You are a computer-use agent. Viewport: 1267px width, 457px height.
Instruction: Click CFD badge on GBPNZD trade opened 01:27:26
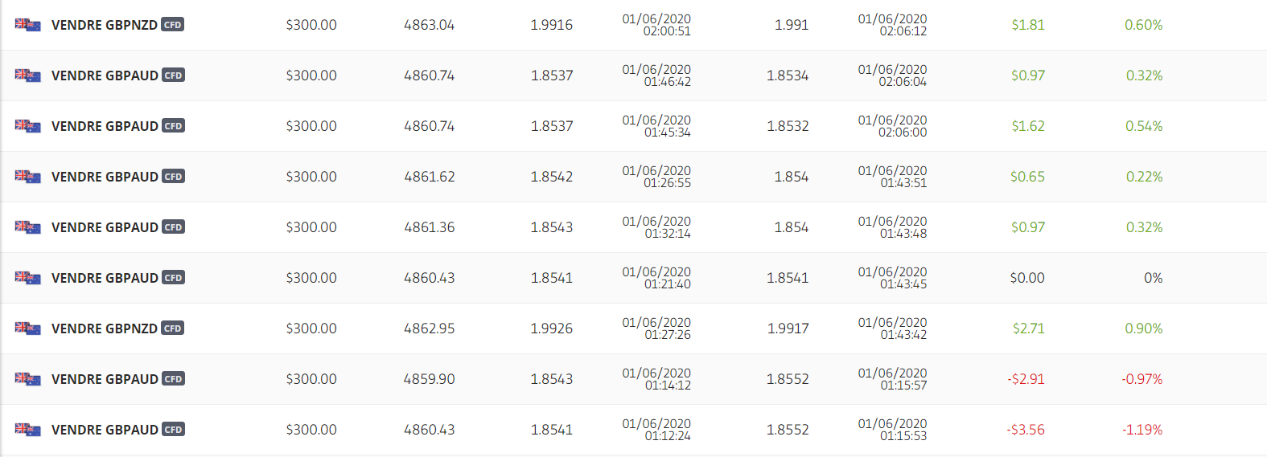(172, 328)
